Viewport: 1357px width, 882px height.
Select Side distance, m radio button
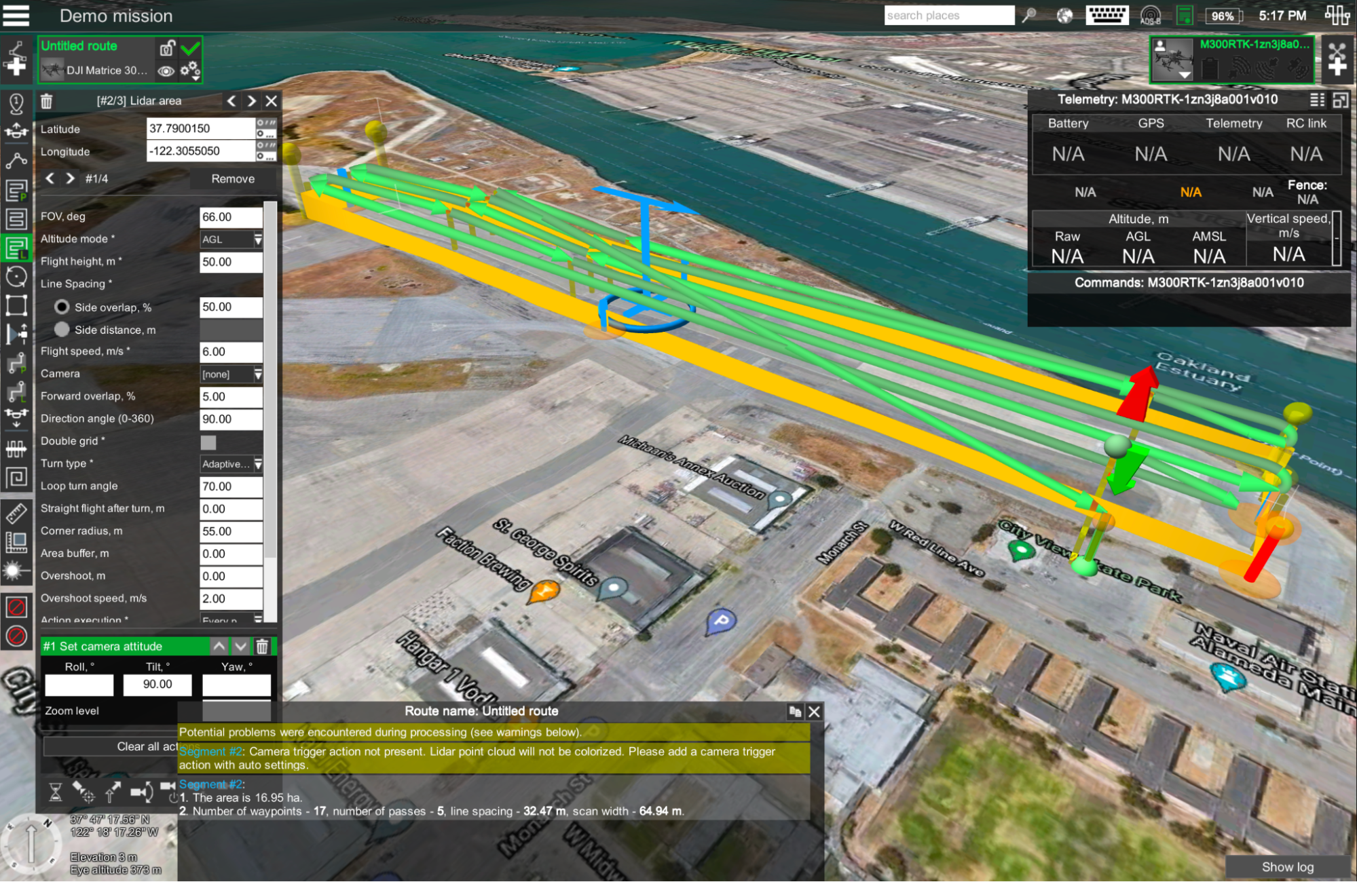pos(62,330)
